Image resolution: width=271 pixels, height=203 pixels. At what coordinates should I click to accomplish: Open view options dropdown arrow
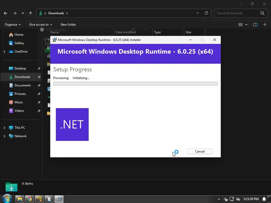point(246,25)
